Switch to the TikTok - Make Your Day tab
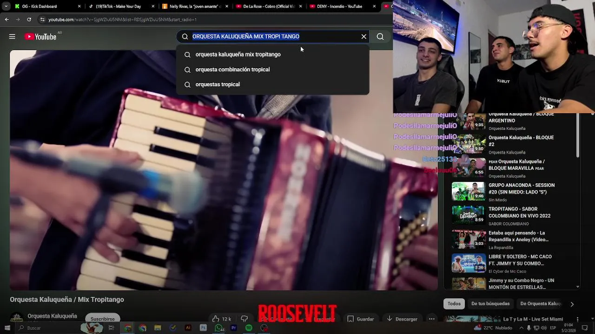Viewport: 595px width, 334px height. 121,6
